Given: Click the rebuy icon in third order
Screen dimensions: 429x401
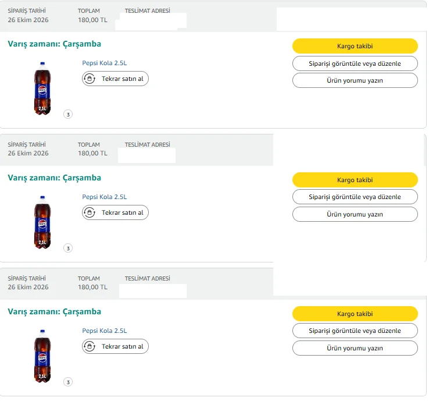Looking at the screenshot, I should click(90, 346).
